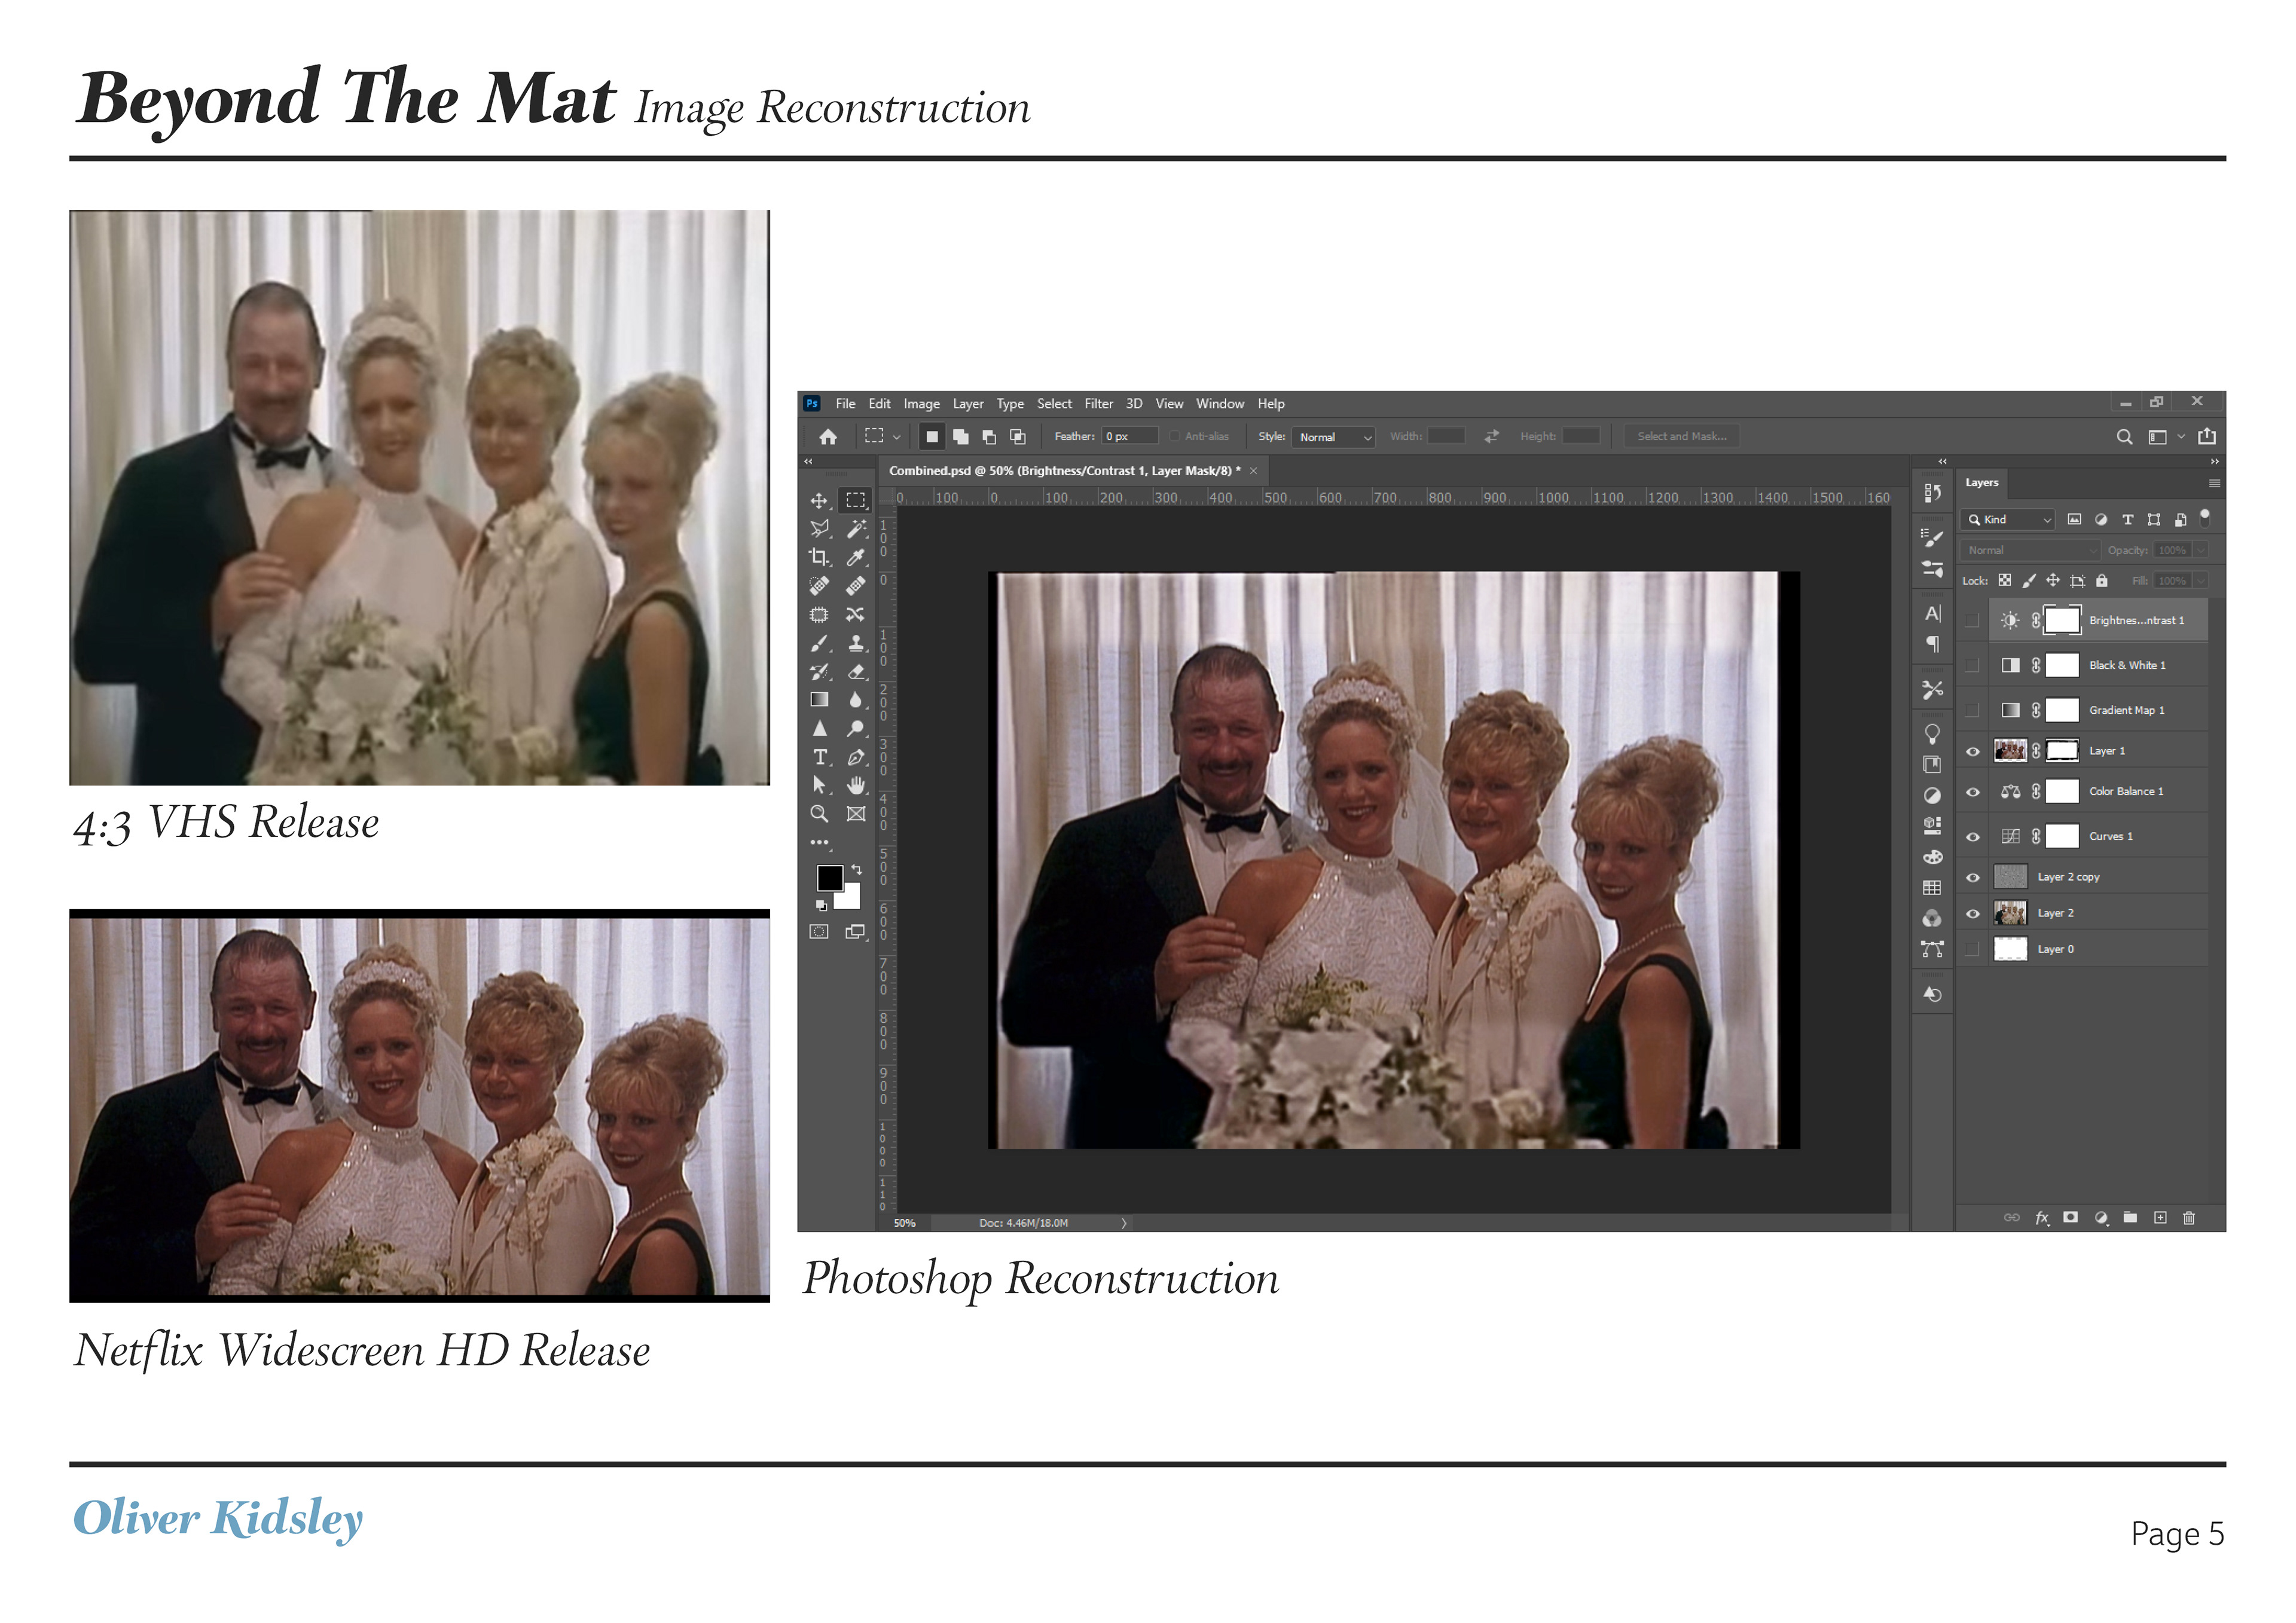Click the Select and Mask button
Image resolution: width=2296 pixels, height=1623 pixels.
click(1681, 437)
